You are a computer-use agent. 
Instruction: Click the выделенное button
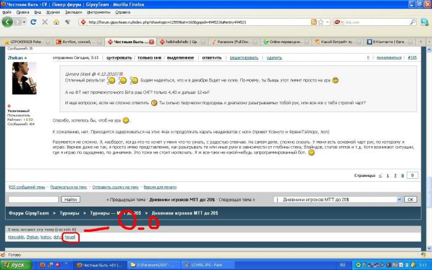(180, 58)
